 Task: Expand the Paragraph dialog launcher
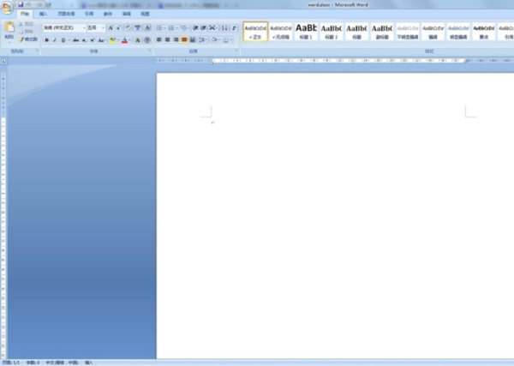coord(236,51)
